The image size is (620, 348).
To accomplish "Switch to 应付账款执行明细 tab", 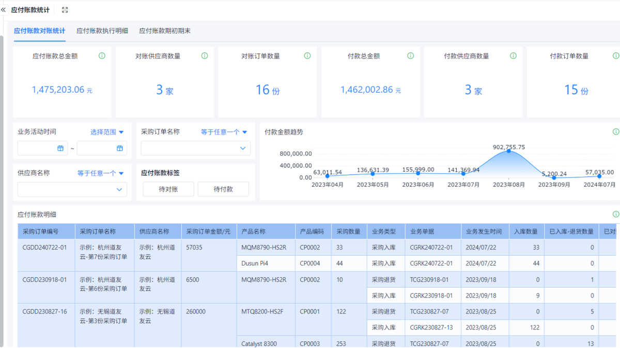I will 102,31.
